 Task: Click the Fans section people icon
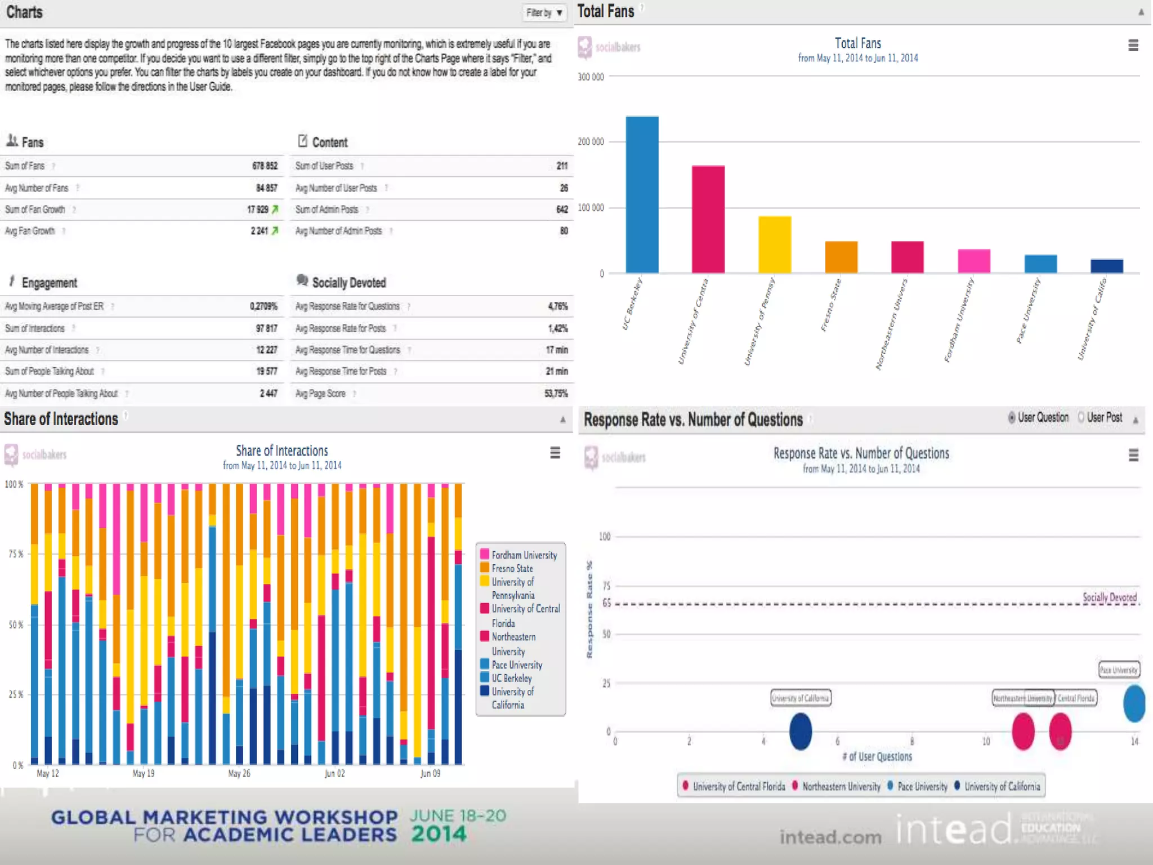(12, 140)
